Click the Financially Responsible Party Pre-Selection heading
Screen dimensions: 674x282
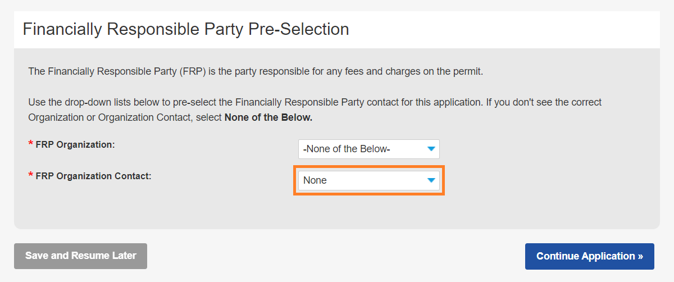[186, 29]
